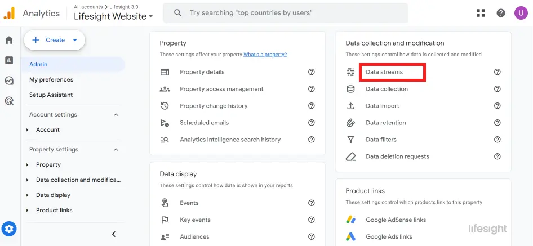
Task: Open Google Ads links
Action: 389,236
